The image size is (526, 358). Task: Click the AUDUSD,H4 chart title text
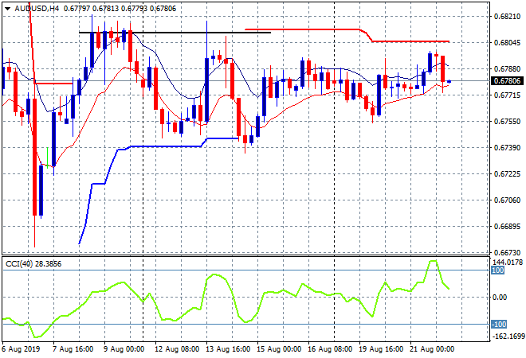(x=36, y=9)
